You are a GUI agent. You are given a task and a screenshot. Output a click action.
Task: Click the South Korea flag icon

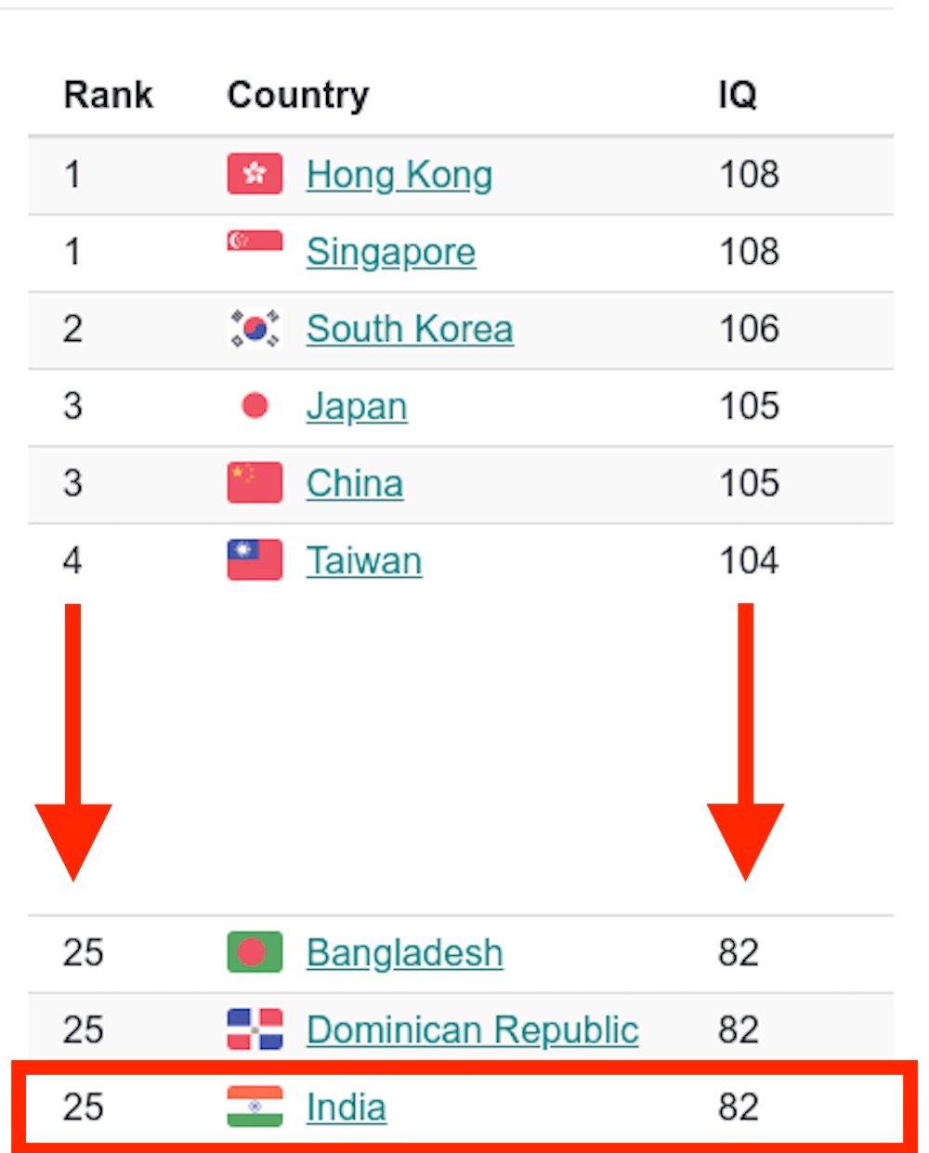(x=255, y=329)
